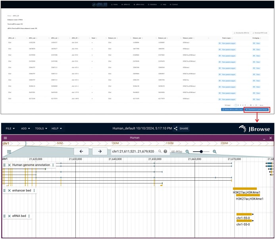The image size is (275, 239).
Task: Open the Help item in website nav
Action: [163, 4]
